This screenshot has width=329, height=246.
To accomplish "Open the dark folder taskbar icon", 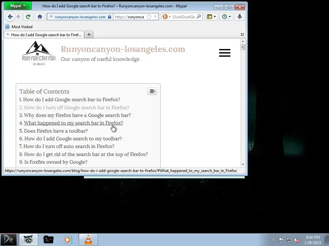I will [x=48, y=240].
